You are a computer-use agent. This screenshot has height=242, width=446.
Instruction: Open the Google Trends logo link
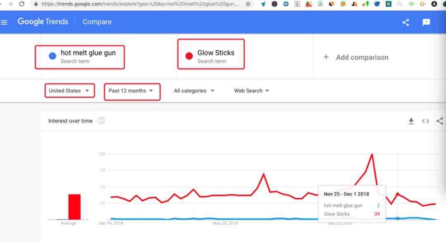pos(43,21)
